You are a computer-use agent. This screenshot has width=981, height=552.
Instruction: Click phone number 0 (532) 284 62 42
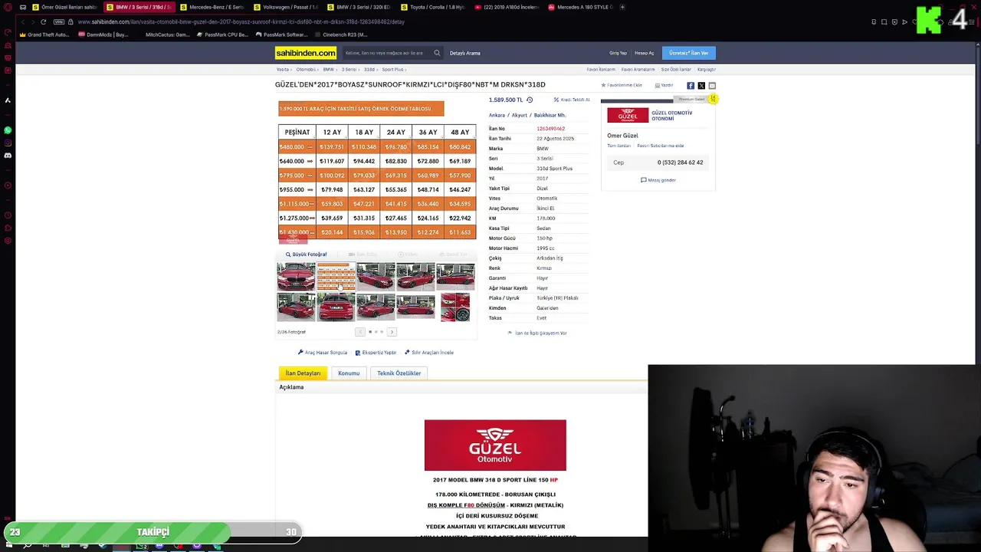[680, 163]
